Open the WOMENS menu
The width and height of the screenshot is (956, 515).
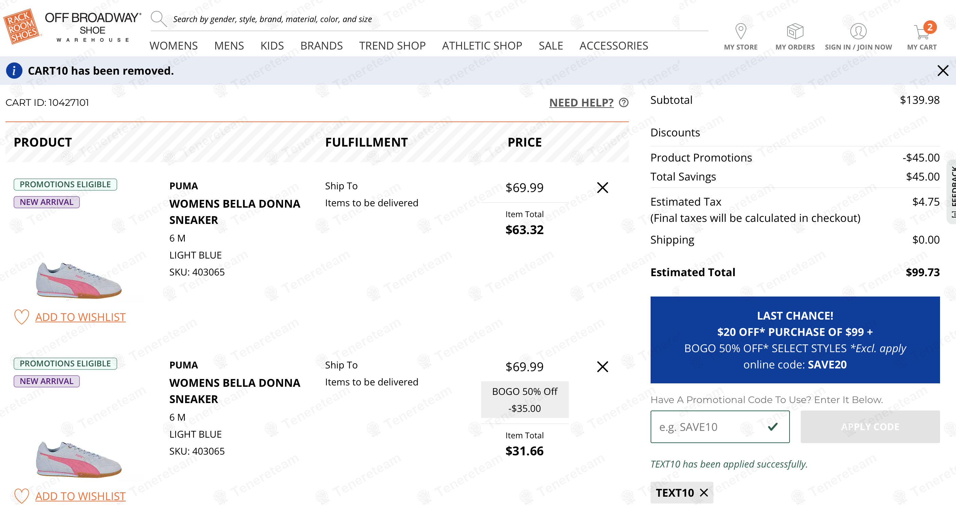[173, 45]
